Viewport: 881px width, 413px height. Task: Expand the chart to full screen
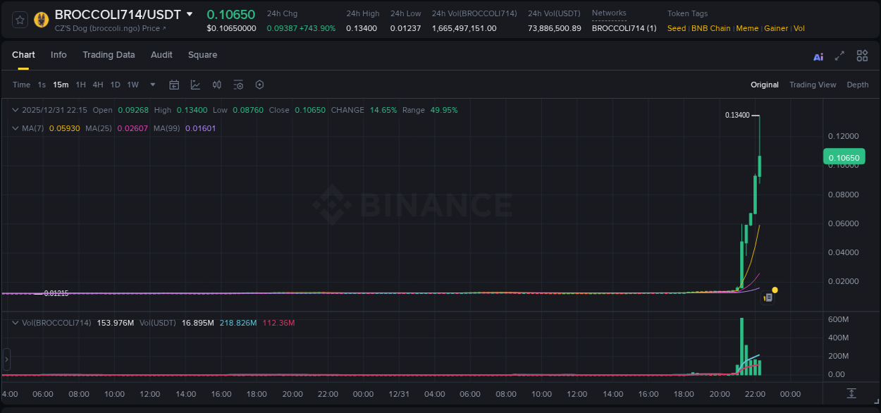tap(840, 56)
